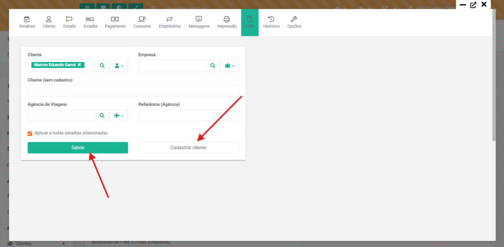The height and width of the screenshot is (247, 504).
Task: Switch to the Opções tab
Action: pos(294,23)
